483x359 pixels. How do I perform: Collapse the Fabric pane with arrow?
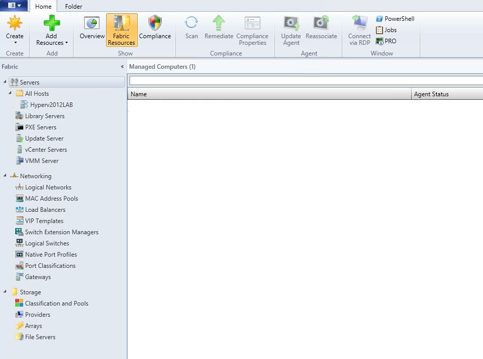pos(122,67)
